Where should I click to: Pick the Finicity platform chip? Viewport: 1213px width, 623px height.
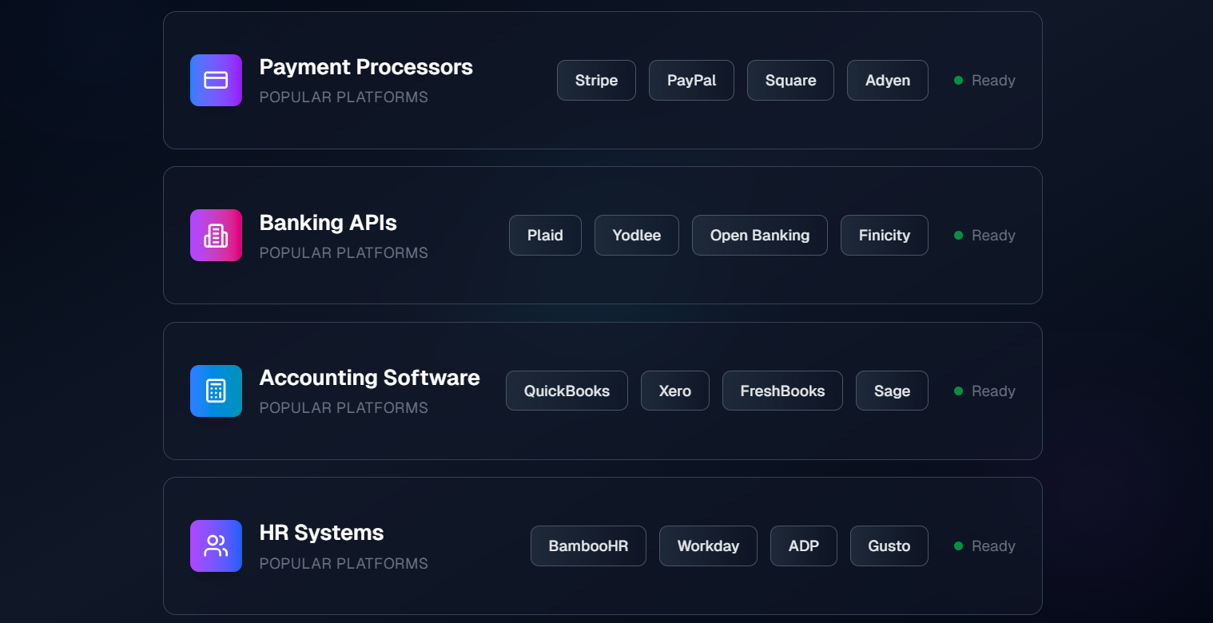click(885, 235)
